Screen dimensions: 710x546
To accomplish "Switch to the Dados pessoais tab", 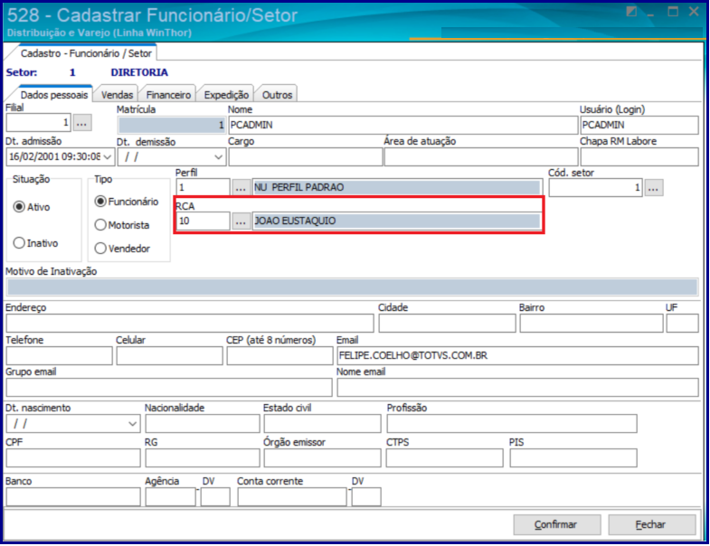I will (x=54, y=95).
